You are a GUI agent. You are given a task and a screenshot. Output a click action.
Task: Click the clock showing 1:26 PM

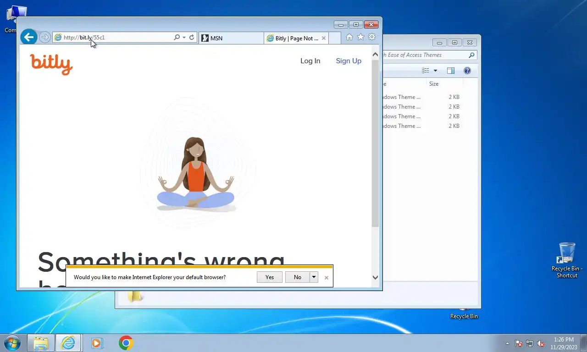point(564,343)
